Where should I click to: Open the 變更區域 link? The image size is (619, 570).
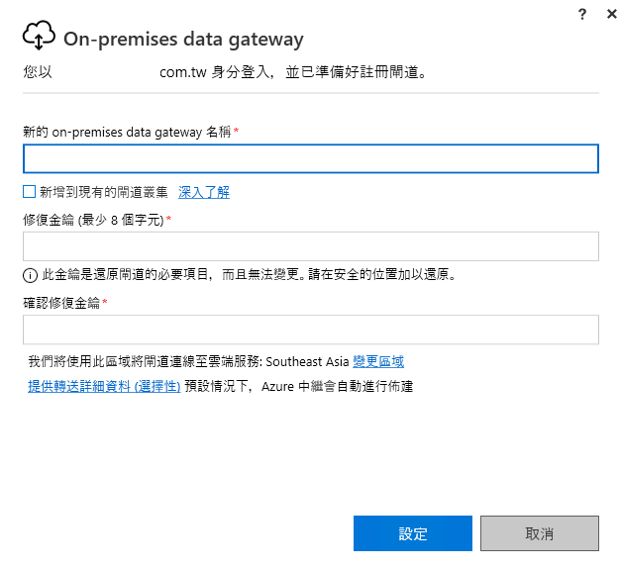pos(378,362)
